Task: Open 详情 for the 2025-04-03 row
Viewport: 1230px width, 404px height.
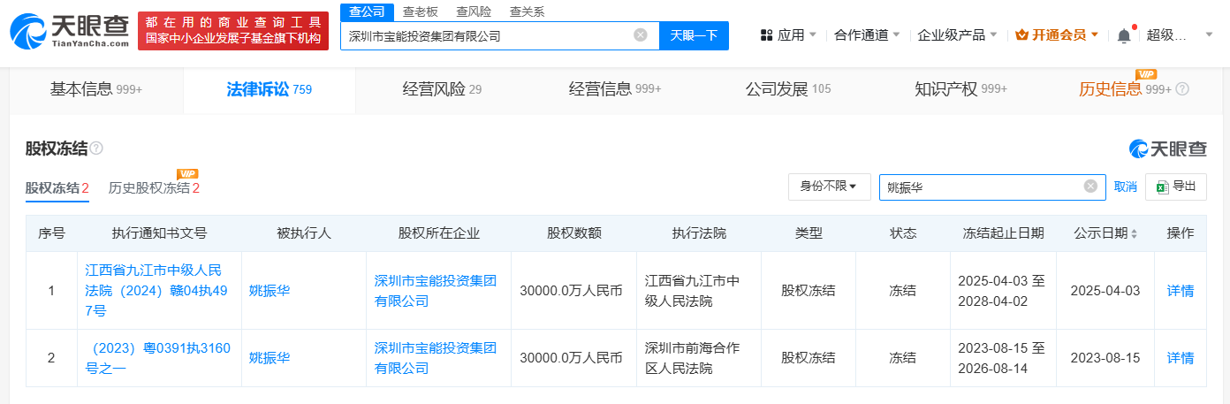Action: [x=1181, y=290]
